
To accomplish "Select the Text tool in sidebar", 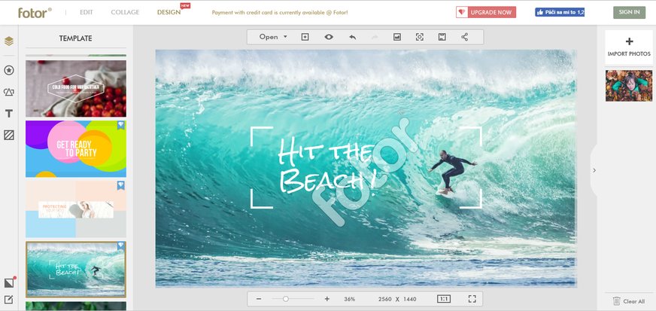I will point(9,114).
